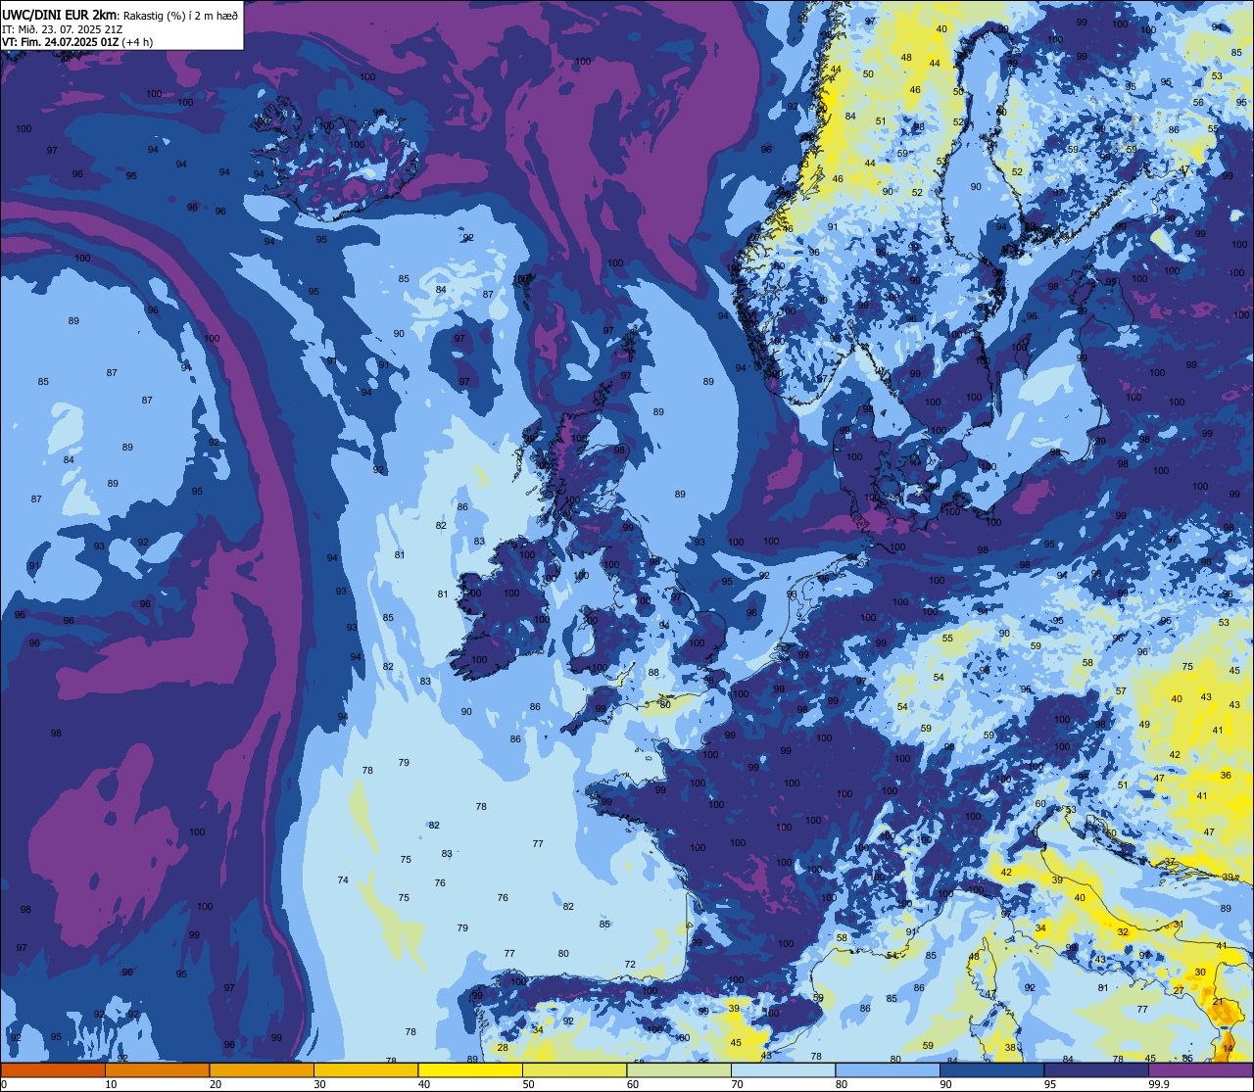Viewport: 1254px width, 1092px height.
Task: Click the title 'UWC/DINI EUR 2km'
Action: pyautogui.click(x=60, y=15)
